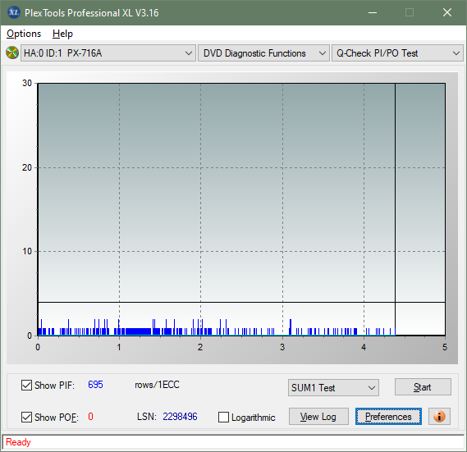Click the LSN value 2298496
This screenshot has height=452, width=467.
click(180, 416)
